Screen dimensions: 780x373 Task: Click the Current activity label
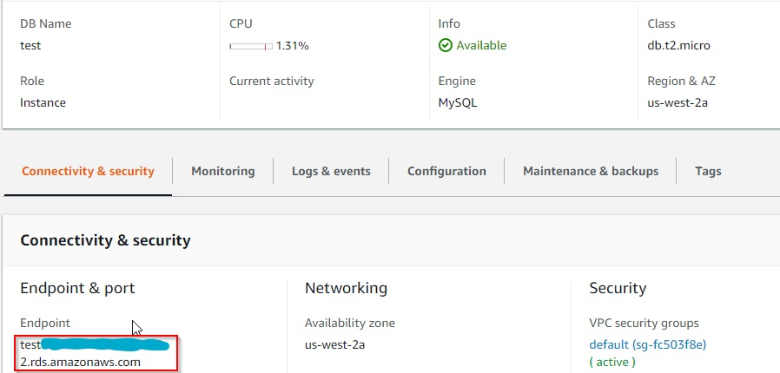click(x=272, y=81)
